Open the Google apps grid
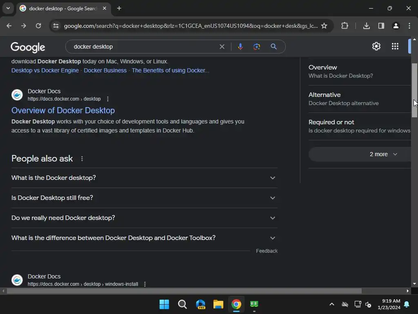The width and height of the screenshot is (418, 314). tap(395, 46)
